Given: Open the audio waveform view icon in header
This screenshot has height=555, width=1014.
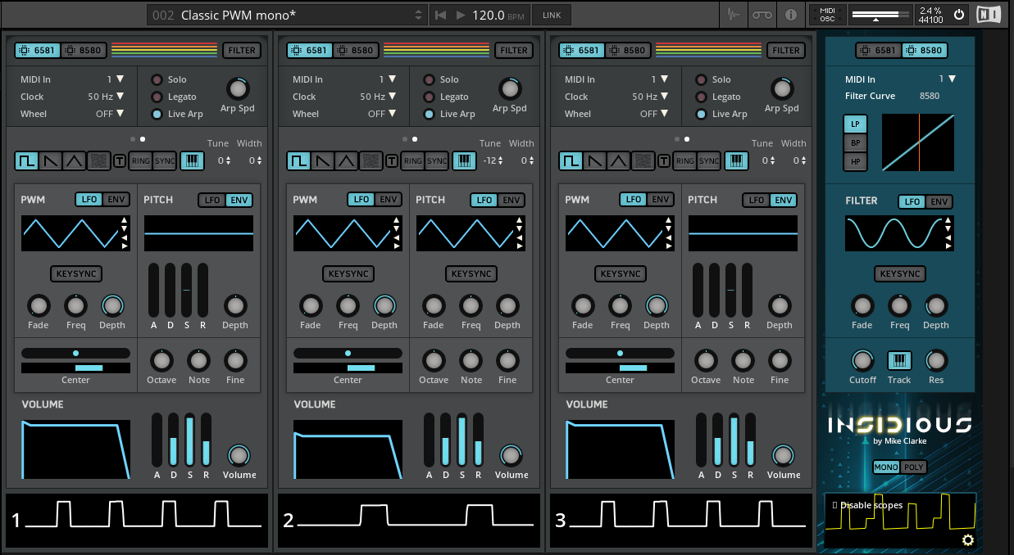Looking at the screenshot, I should pyautogui.click(x=734, y=15).
